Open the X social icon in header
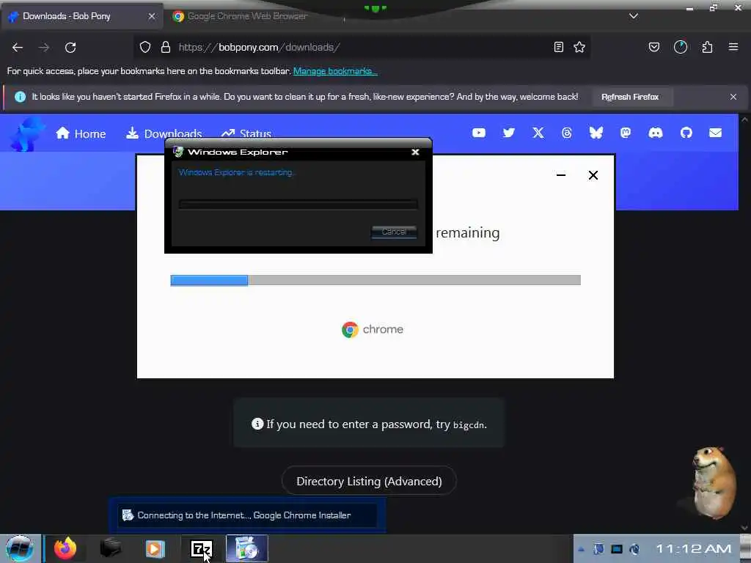The height and width of the screenshot is (563, 751). click(538, 133)
